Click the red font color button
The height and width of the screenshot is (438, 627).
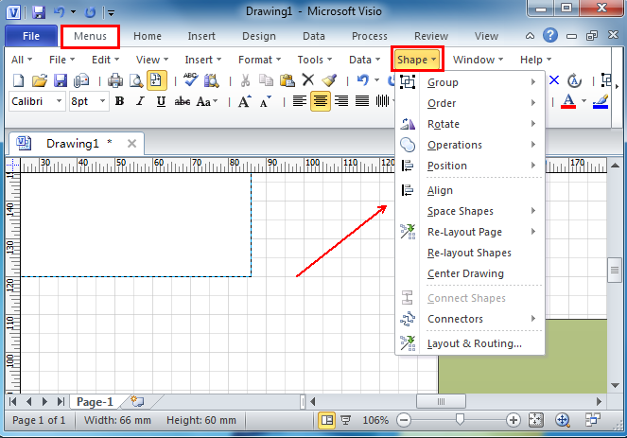click(x=568, y=101)
